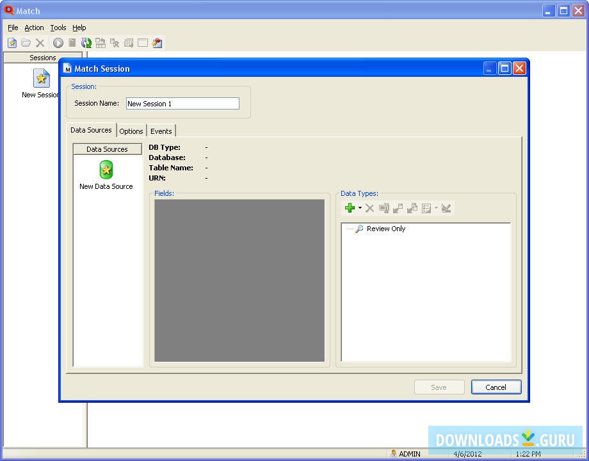The width and height of the screenshot is (589, 461).
Task: Click the rename data type icon
Action: tap(384, 208)
